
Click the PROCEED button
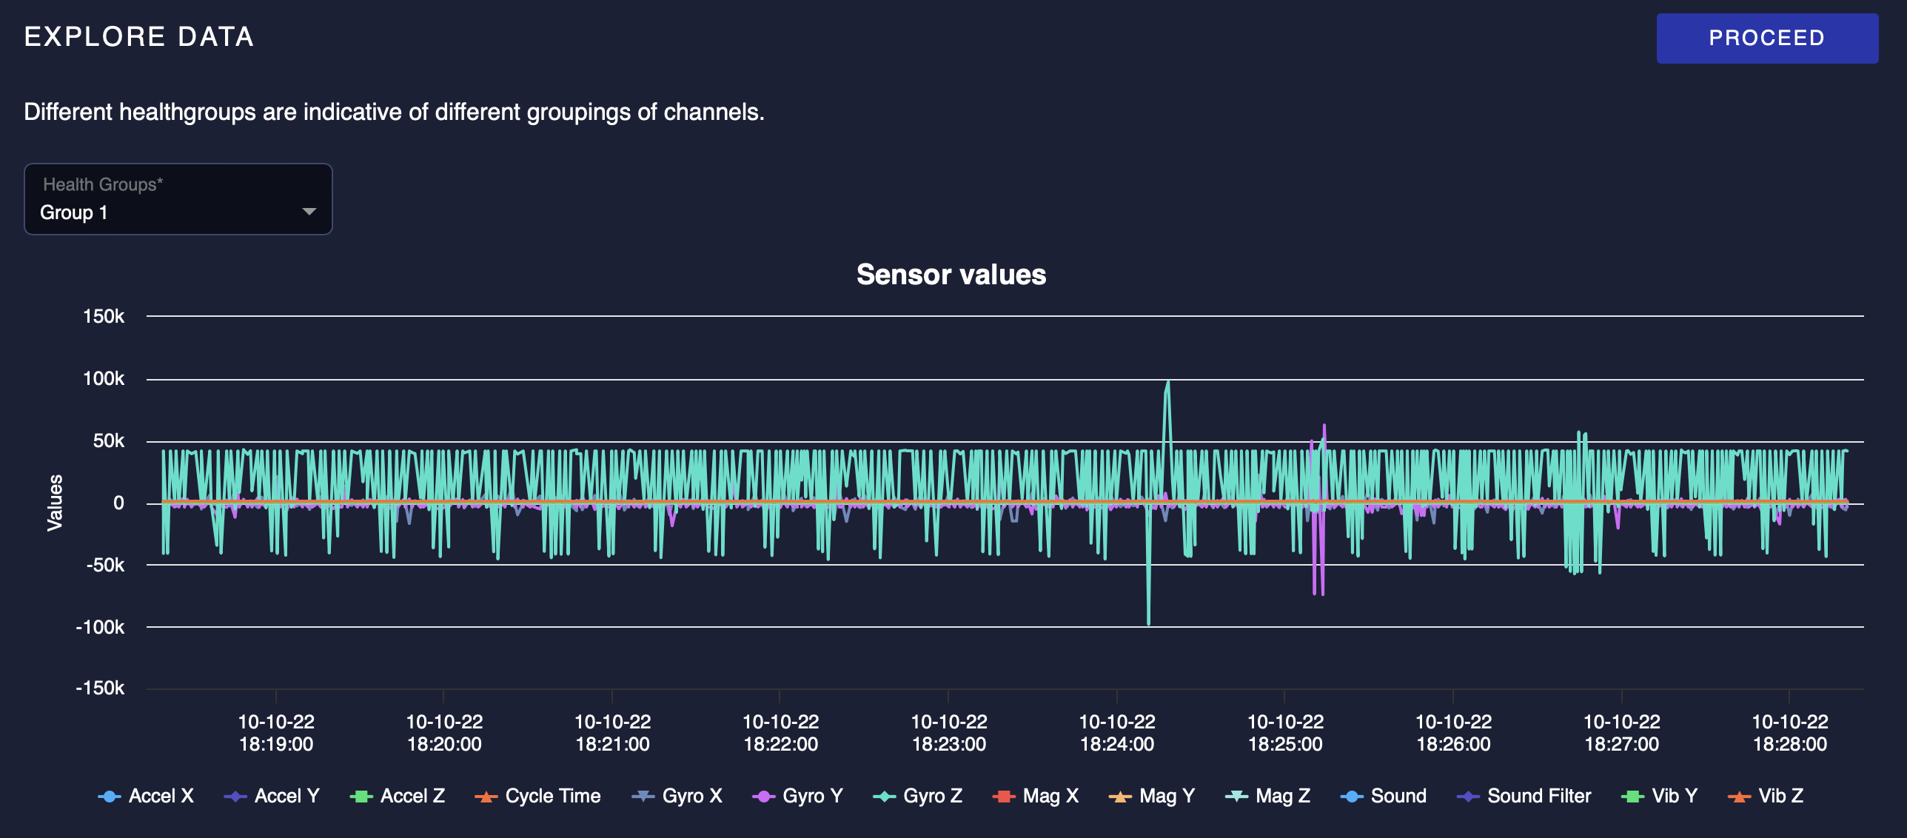pyautogui.click(x=1766, y=38)
